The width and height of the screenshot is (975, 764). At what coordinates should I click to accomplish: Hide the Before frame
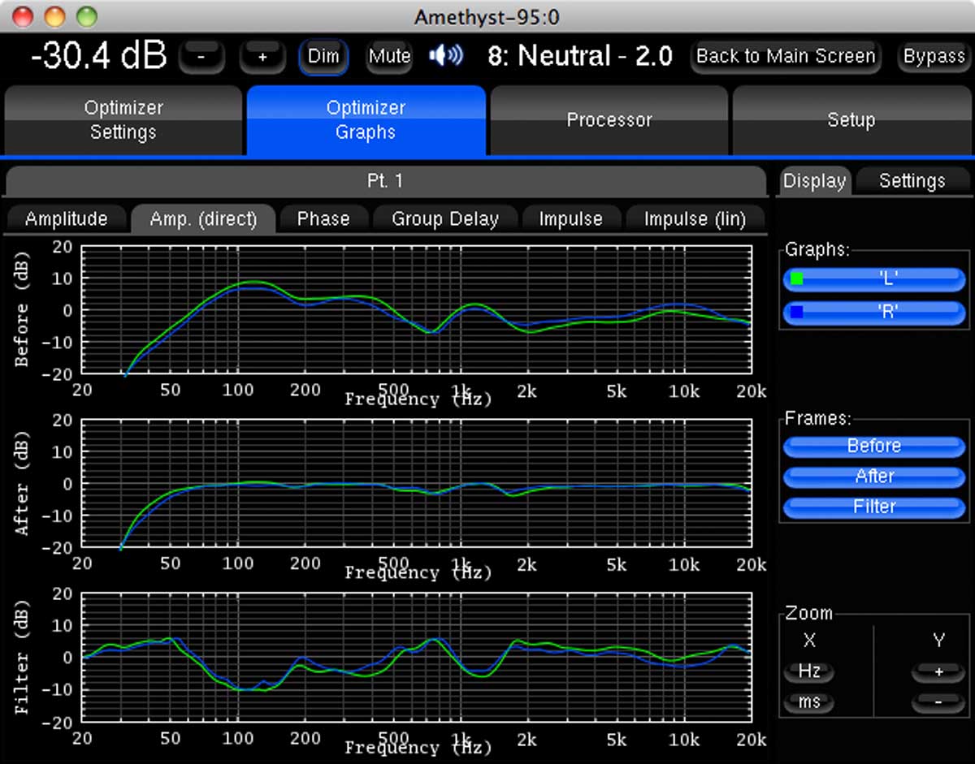(x=874, y=446)
